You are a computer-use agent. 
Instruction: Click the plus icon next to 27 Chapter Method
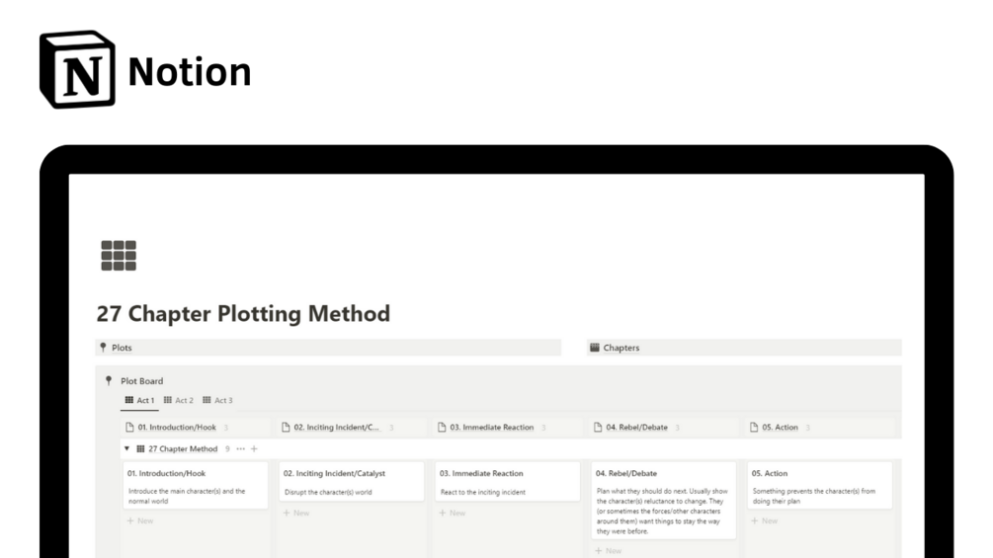(254, 449)
